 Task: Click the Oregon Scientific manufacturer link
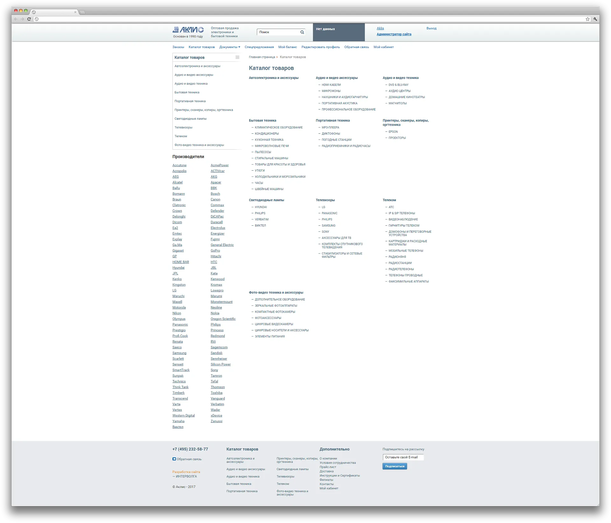(223, 319)
